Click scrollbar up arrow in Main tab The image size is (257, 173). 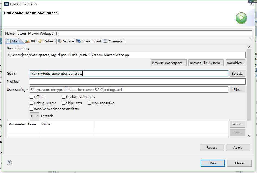pyautogui.click(x=249, y=47)
